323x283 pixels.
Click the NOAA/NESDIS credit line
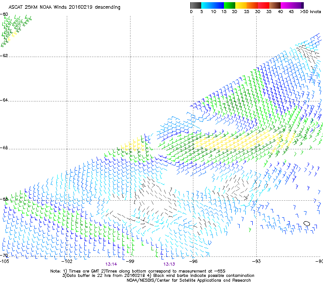(189, 280)
